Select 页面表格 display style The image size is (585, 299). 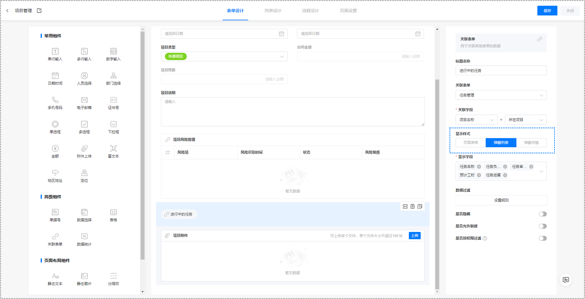point(471,143)
